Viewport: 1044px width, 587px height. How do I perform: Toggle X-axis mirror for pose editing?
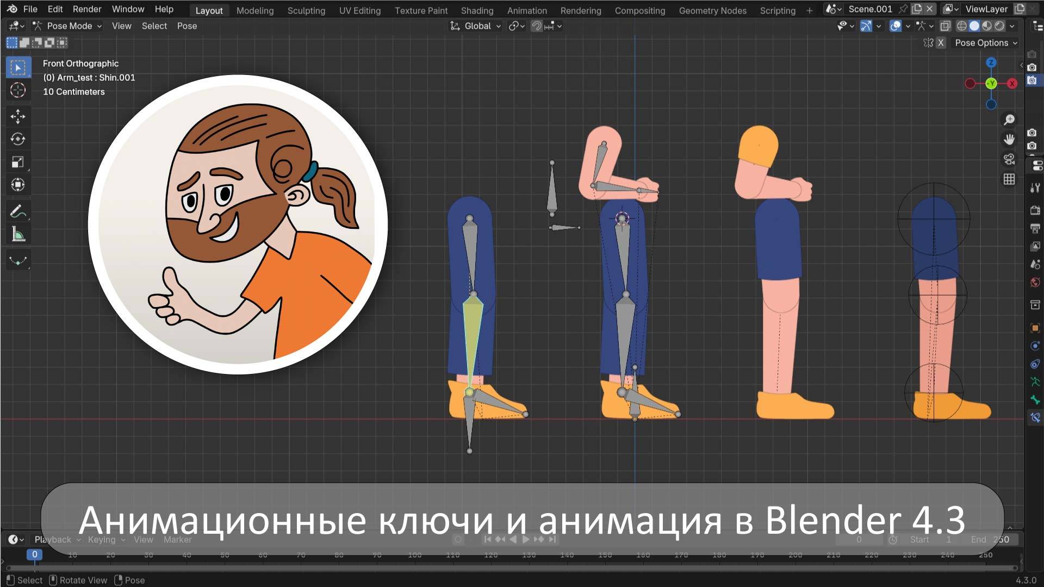click(x=941, y=43)
